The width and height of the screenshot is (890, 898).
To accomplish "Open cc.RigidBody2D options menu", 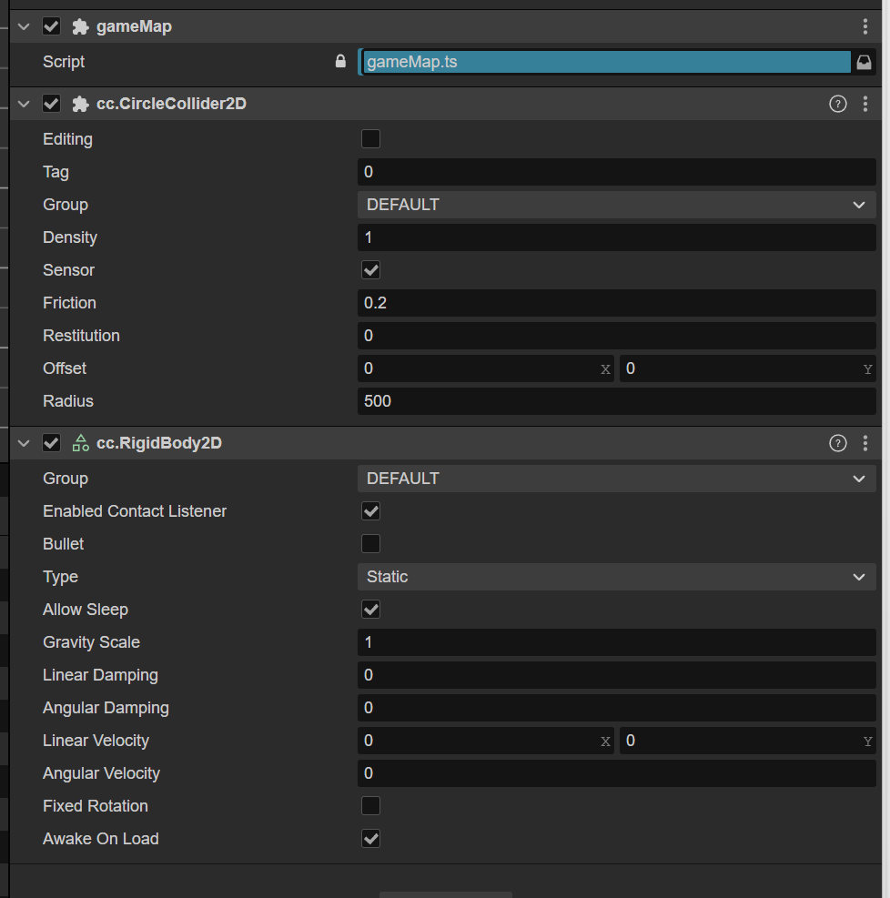I will (865, 443).
